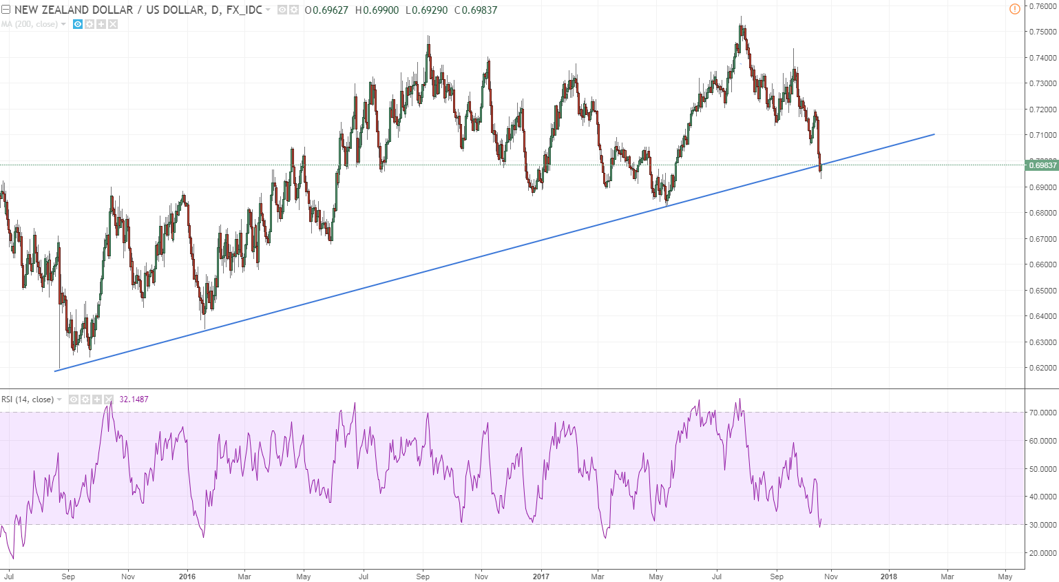Click the 2017 label on time axis
This screenshot has height=582, width=1059.
point(541,576)
